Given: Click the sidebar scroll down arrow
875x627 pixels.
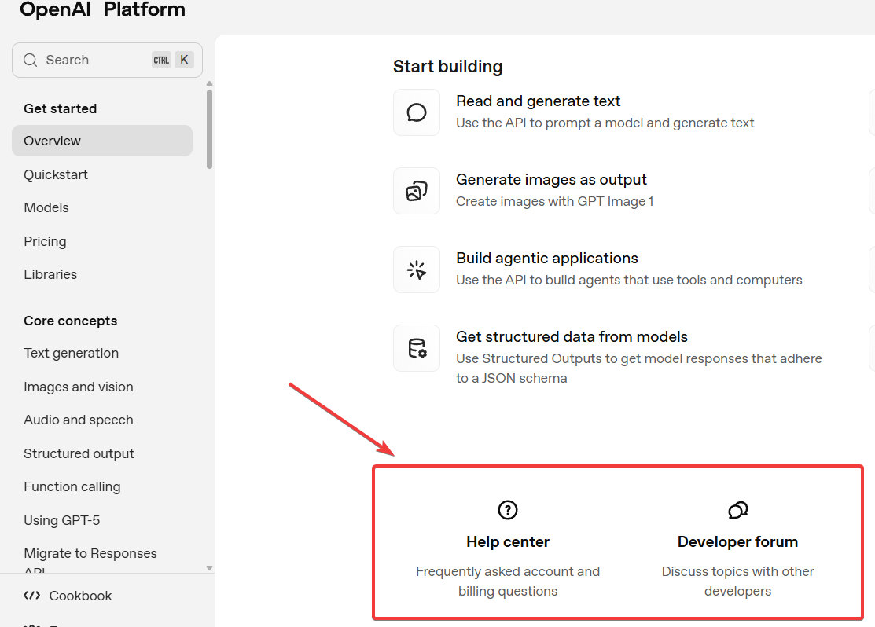Looking at the screenshot, I should click(x=209, y=568).
